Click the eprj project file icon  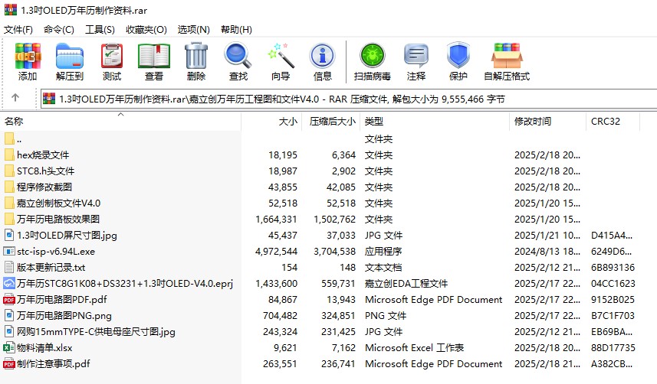[x=9, y=284]
